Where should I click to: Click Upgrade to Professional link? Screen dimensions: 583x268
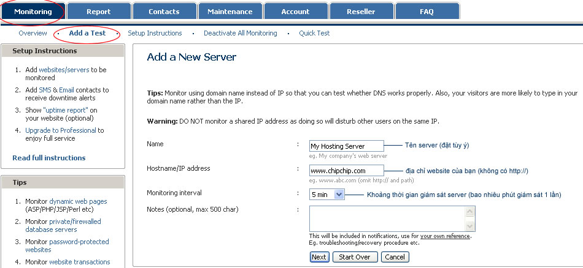point(61,130)
